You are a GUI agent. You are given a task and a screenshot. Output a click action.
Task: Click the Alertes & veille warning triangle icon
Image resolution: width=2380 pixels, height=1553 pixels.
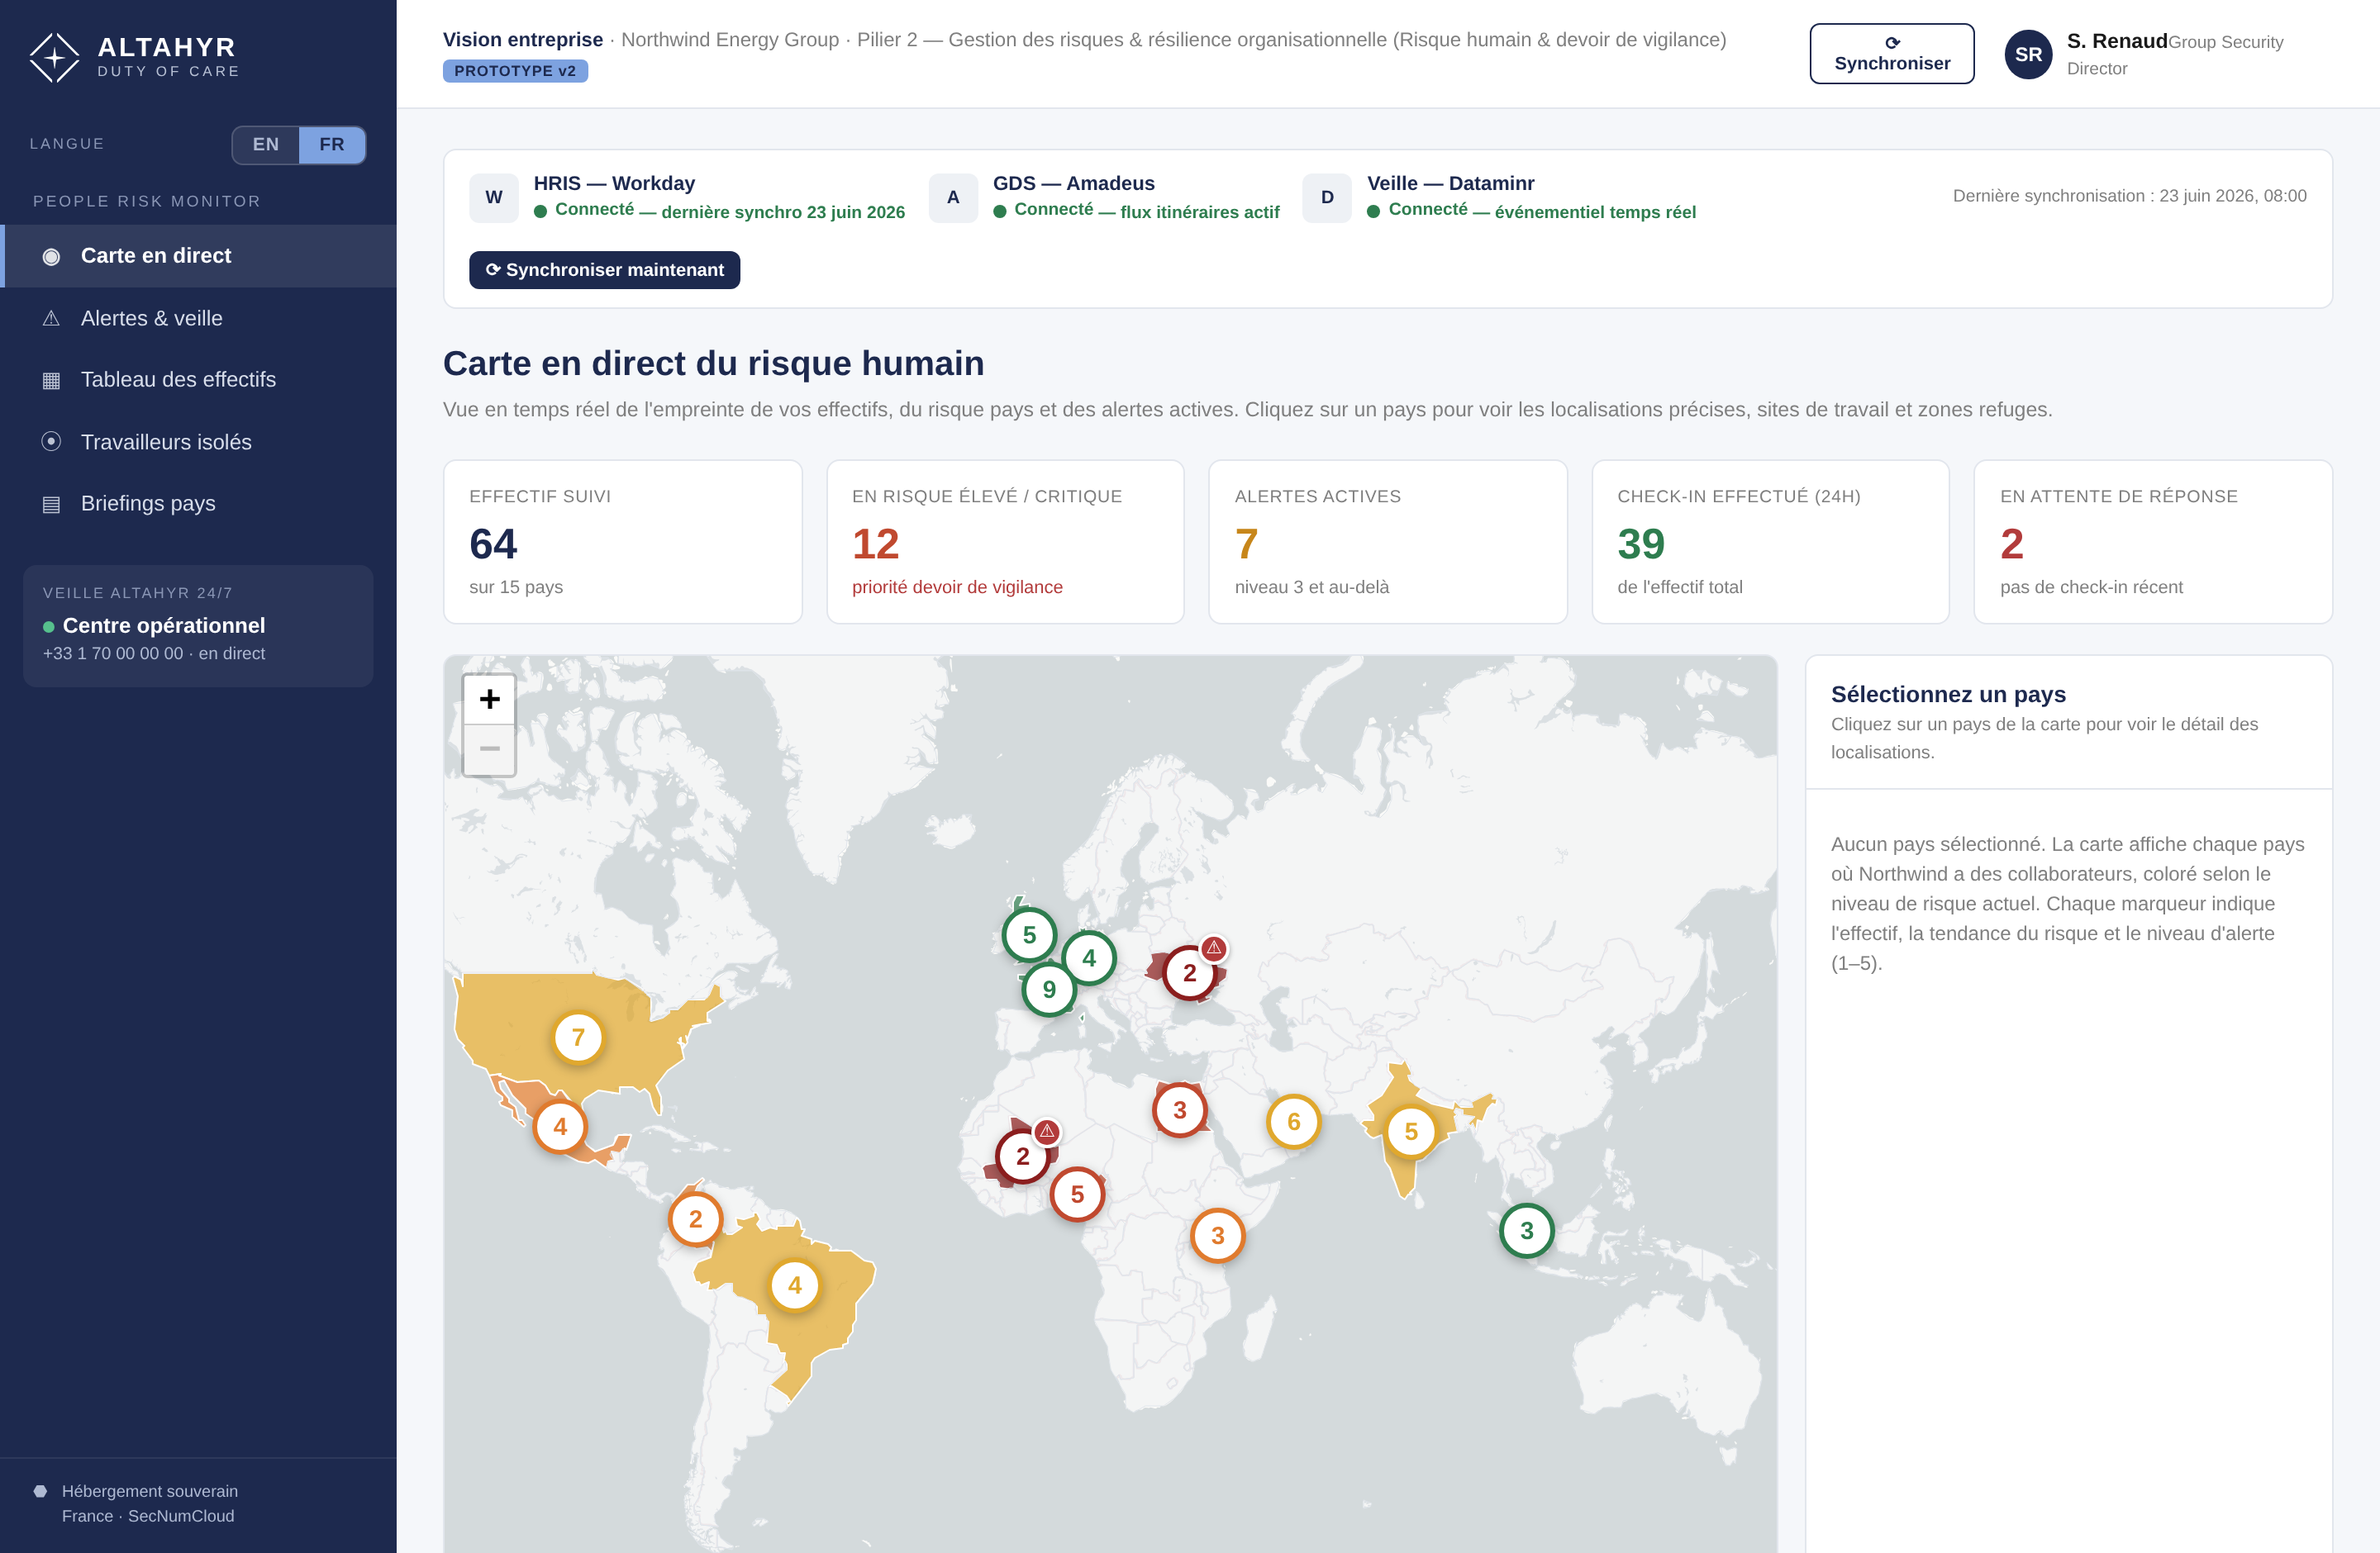pyautogui.click(x=51, y=319)
